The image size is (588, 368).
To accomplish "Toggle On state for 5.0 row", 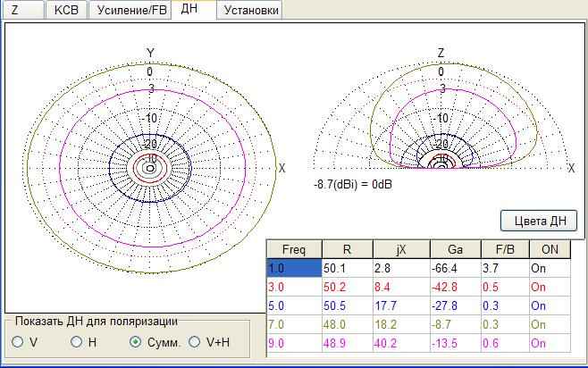I will pos(550,305).
